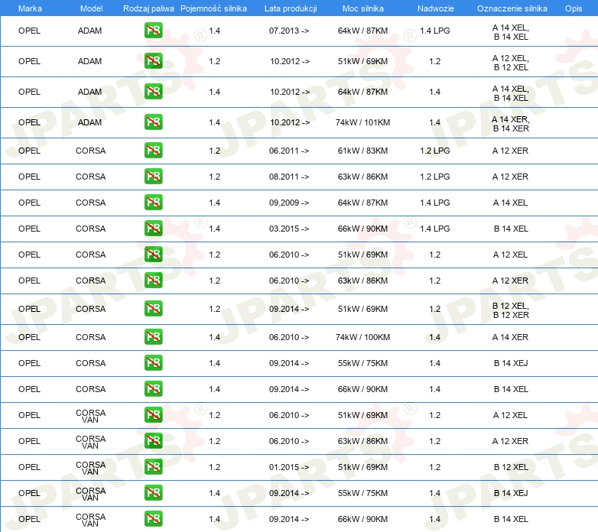The width and height of the screenshot is (598, 532).
Task: Select OPEL cell in the ADAM 07.2013 row
Action: pyautogui.click(x=29, y=31)
